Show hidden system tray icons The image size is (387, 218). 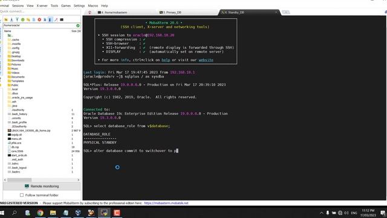[x=321, y=213]
